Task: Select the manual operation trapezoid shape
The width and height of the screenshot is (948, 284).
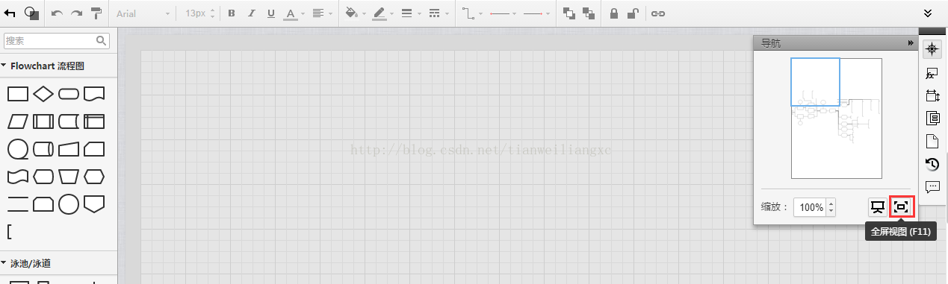Action: [69, 177]
